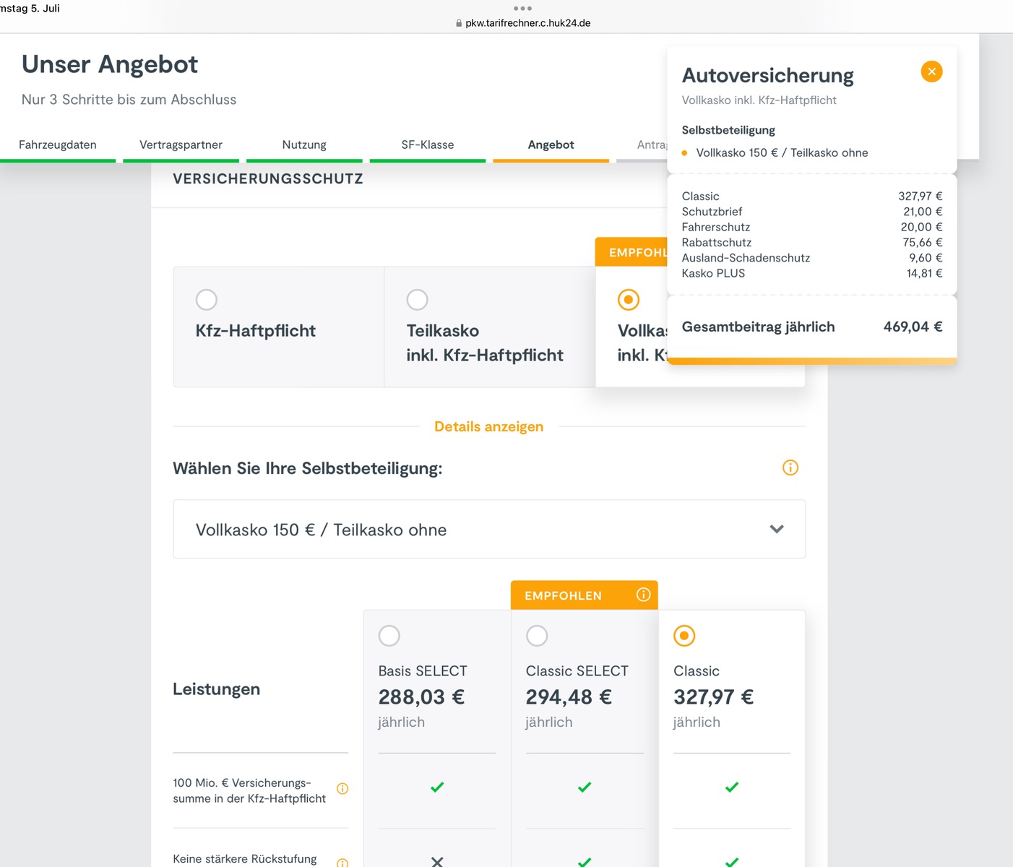Select Basis SELECT tariff radio button
The width and height of the screenshot is (1013, 867).
(389, 636)
